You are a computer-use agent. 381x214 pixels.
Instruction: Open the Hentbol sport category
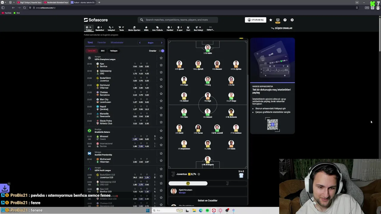[x=170, y=29]
